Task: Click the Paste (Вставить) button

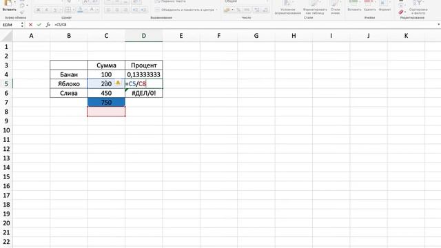Action: pyautogui.click(x=9, y=6)
